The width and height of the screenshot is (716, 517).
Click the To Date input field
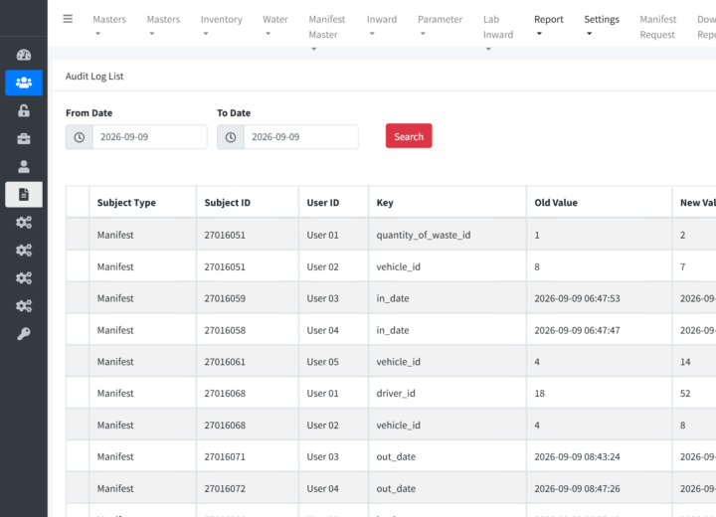click(301, 137)
